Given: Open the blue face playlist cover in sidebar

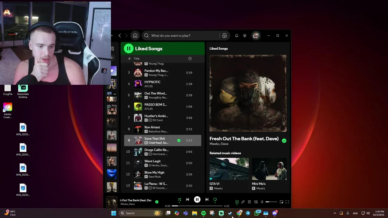Looking at the screenshot, I should 112,174.
